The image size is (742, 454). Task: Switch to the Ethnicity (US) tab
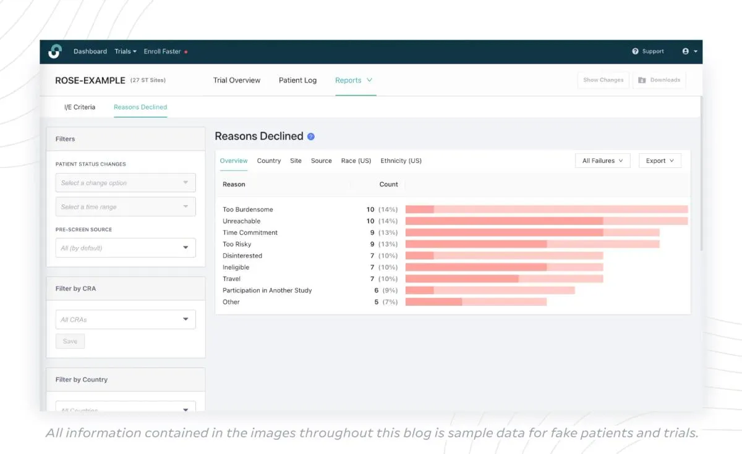tap(401, 160)
